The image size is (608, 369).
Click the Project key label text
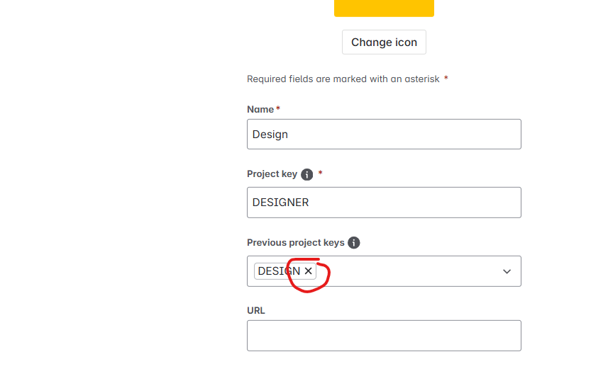(272, 174)
